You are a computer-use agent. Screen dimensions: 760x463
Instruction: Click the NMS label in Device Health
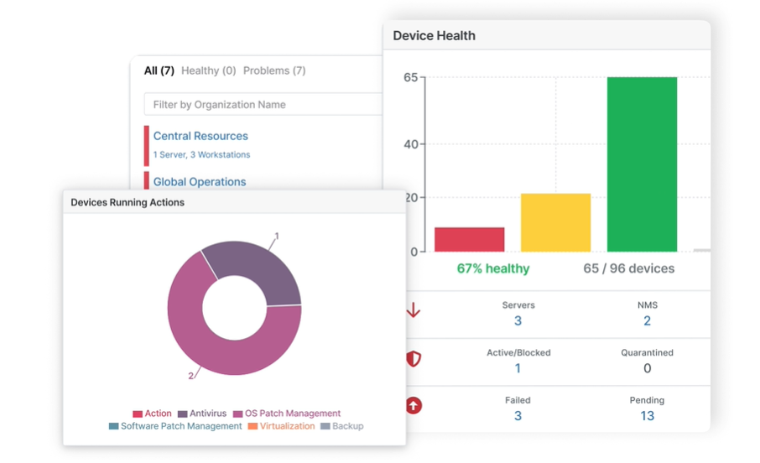click(647, 305)
